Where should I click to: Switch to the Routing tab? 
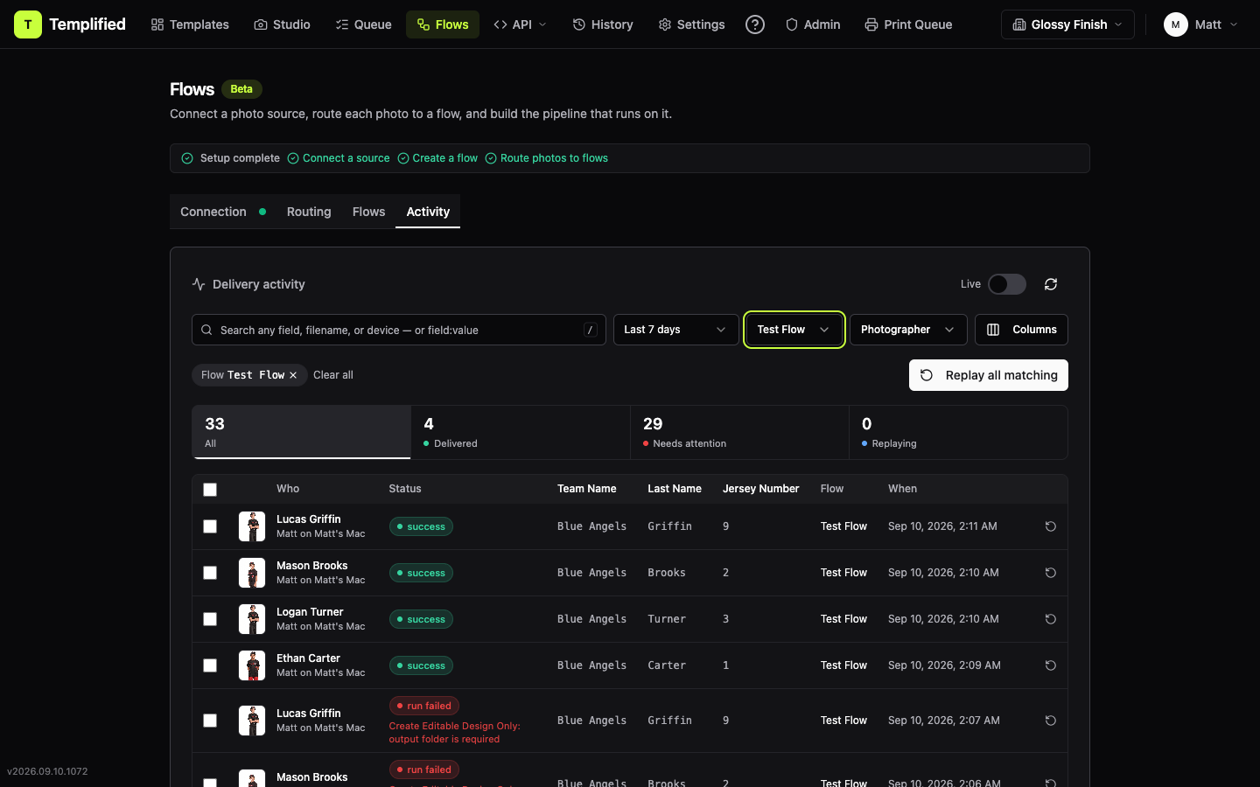tap(309, 212)
